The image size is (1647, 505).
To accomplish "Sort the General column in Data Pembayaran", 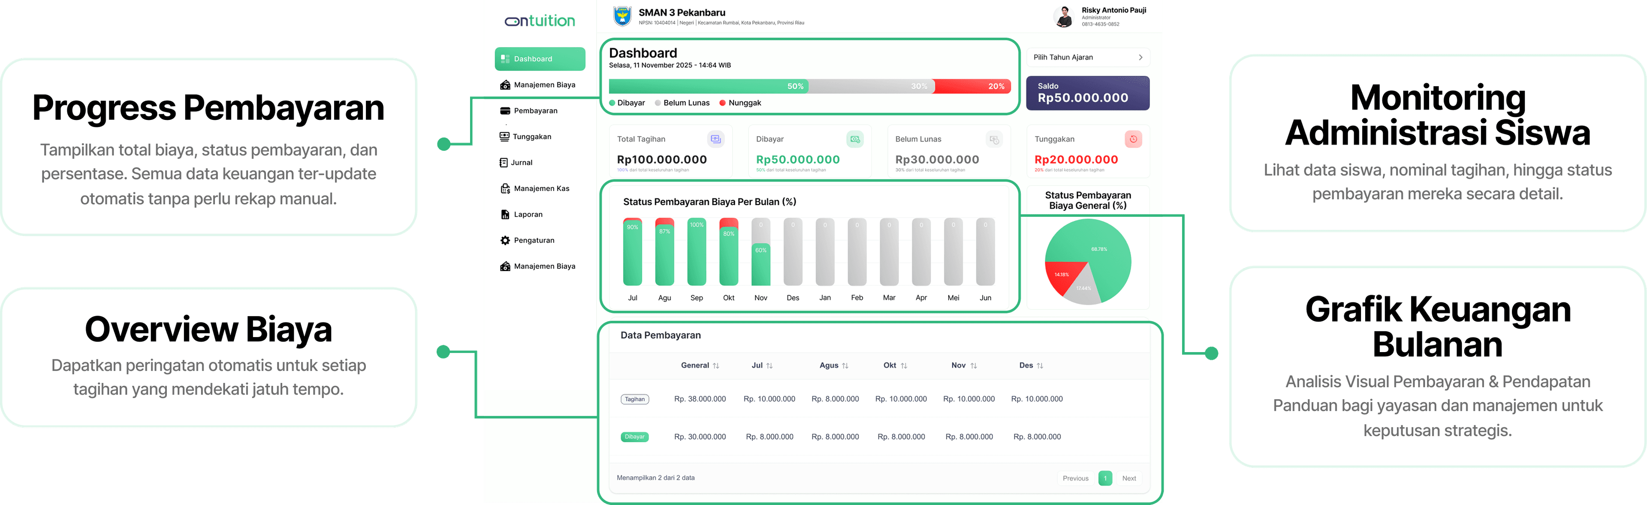I will point(716,365).
